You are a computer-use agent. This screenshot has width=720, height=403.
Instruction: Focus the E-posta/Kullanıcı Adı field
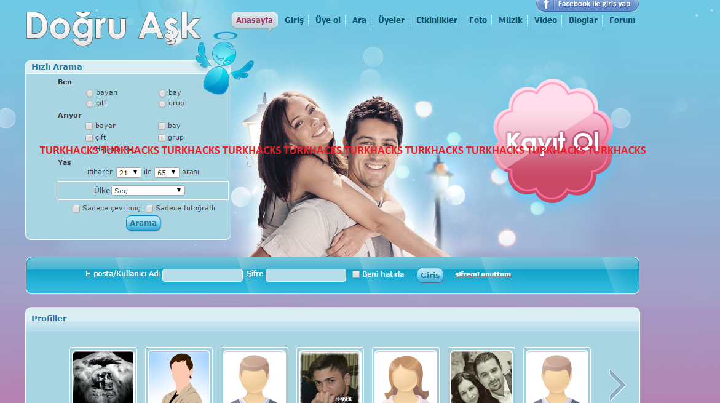(x=202, y=275)
